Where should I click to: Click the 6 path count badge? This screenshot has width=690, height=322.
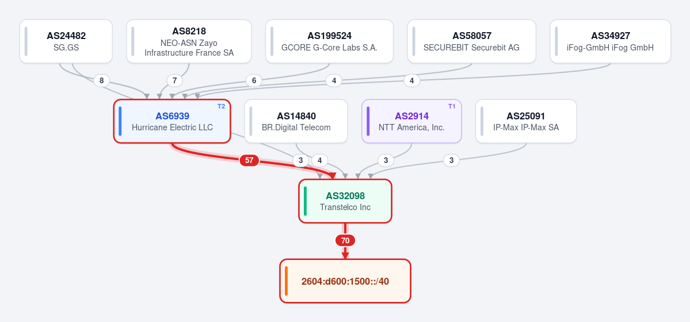254,80
